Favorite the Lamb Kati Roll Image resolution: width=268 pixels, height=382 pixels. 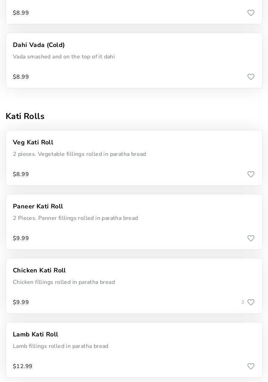251,366
